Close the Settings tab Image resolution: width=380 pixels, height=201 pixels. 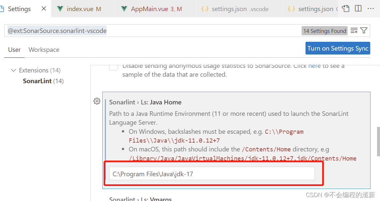pyautogui.click(x=44, y=9)
